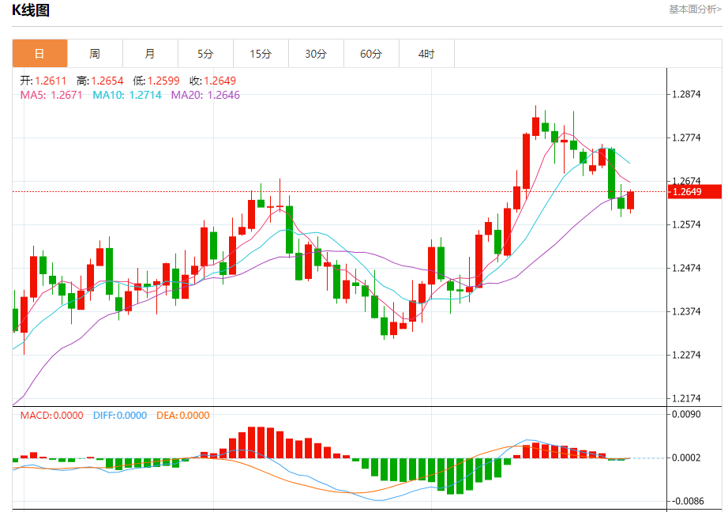Screen dimensions: 728x512
Task: Click the latest red candlestick at the 1.2649 line
Action: 631,200
